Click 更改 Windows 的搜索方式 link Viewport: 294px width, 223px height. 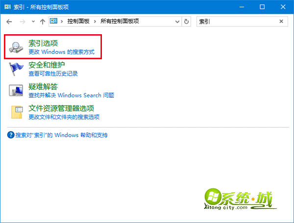[61, 52]
